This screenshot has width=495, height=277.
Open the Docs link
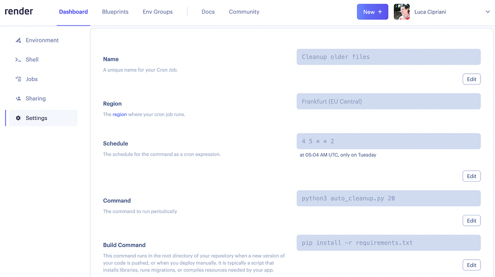tap(208, 12)
